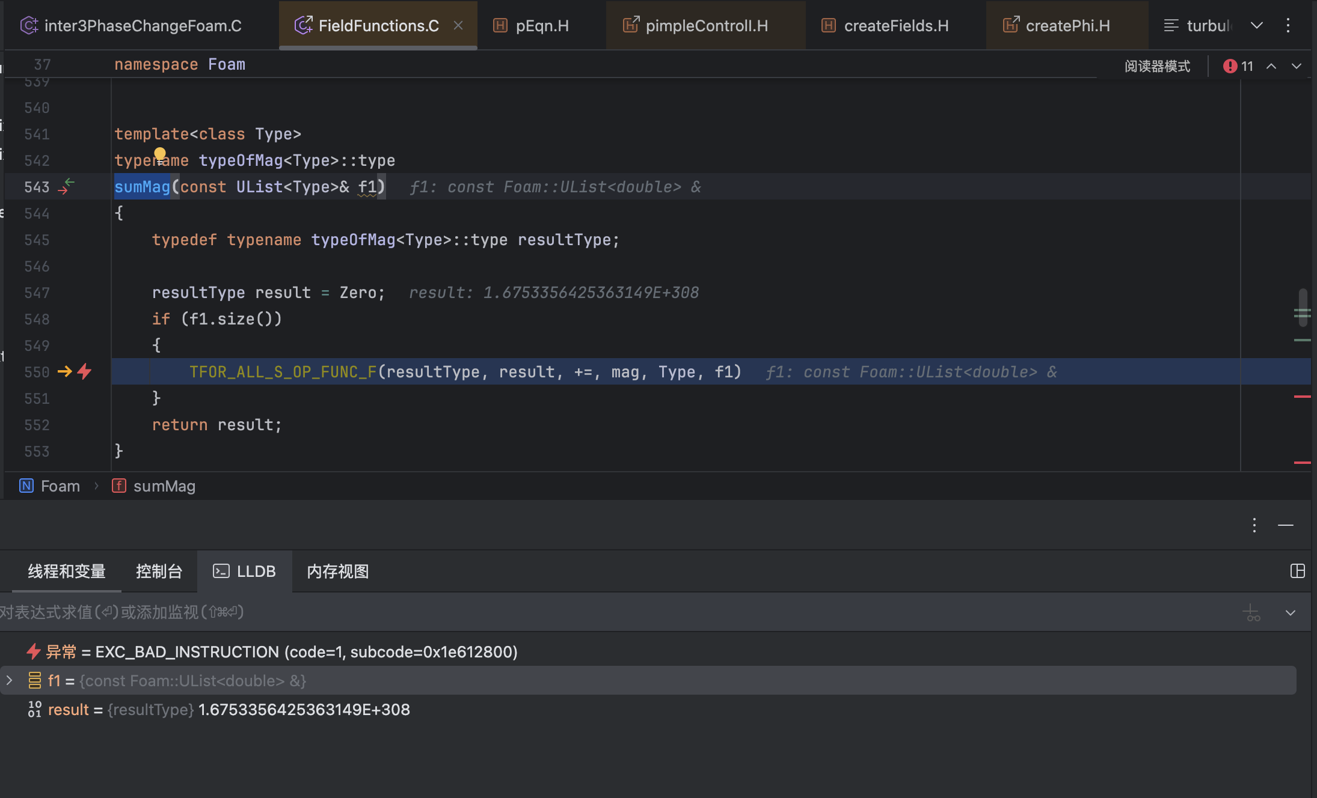This screenshot has height=798, width=1317.
Task: Go to previous highlighted error arrow
Action: pos(1271,66)
